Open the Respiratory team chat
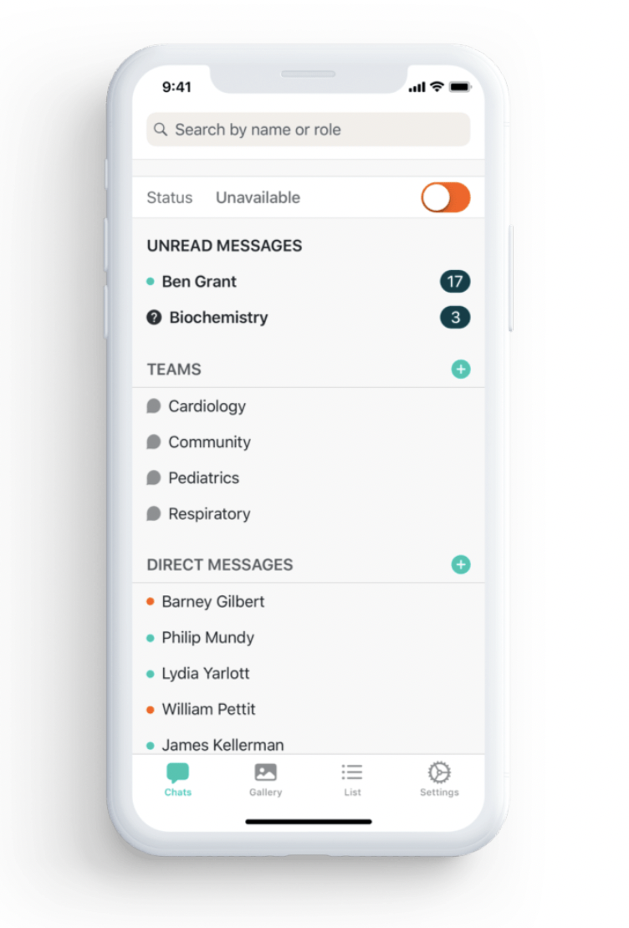Viewport: 629px width, 928px height. pyautogui.click(x=308, y=513)
